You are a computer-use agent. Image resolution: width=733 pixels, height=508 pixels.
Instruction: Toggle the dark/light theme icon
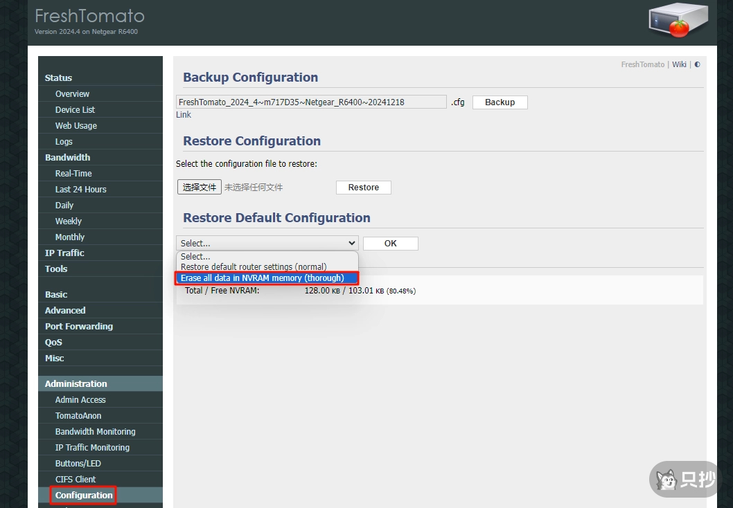(x=697, y=64)
